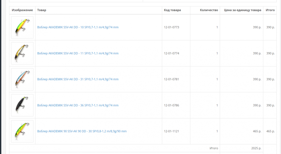Select product code 12-01-0773
This screenshot has height=154, width=281.
(x=171, y=27)
